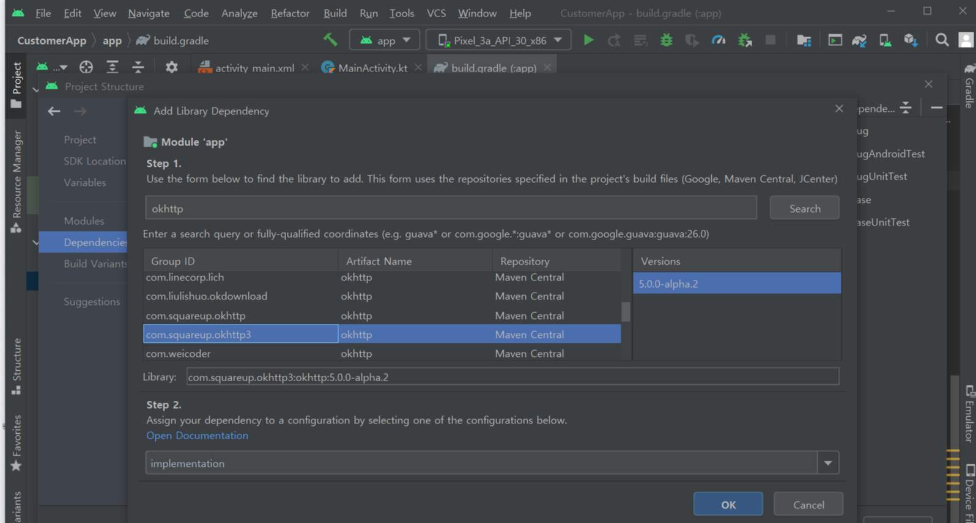The height and width of the screenshot is (523, 976).
Task: Close the Add Library Dependency dialog
Action: (x=839, y=109)
